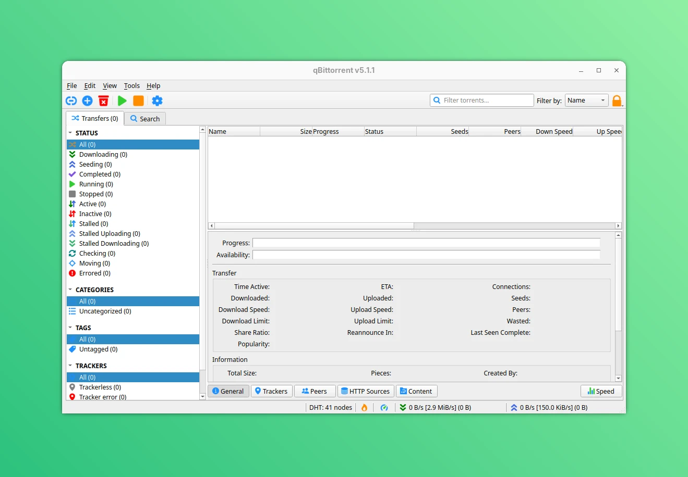Collapse the STATUS section
Screen dimensions: 688x477
click(70, 133)
